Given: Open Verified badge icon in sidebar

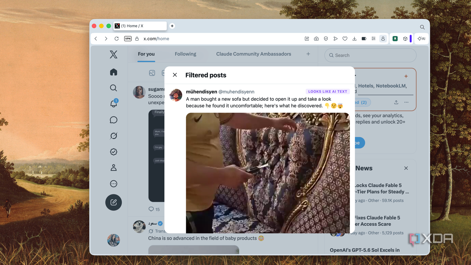Looking at the screenshot, I should 114,152.
